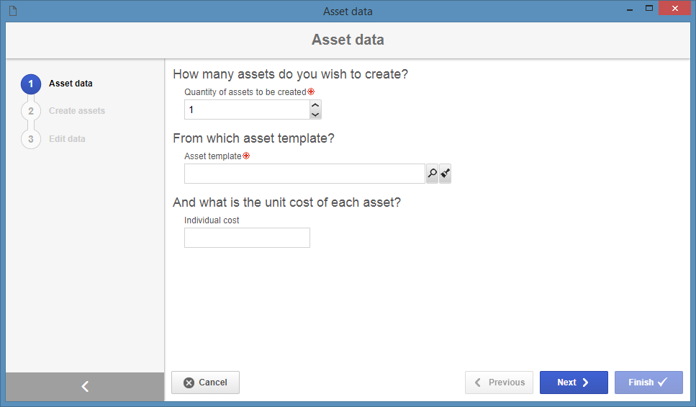696x407 pixels.
Task: Click the Cancel button
Action: point(206,383)
